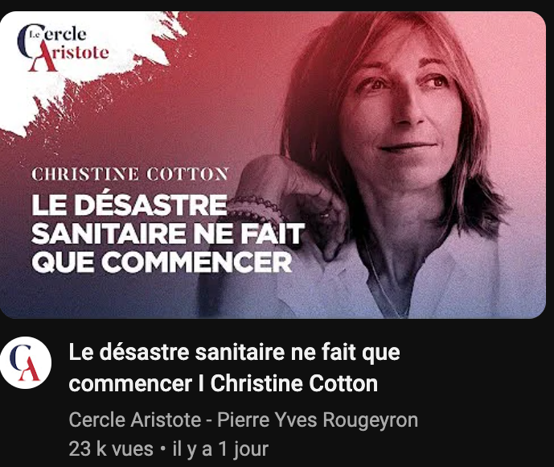This screenshot has height=467, width=554.
Task: Click the word 'commencer' in the video title
Action: click(x=130, y=384)
